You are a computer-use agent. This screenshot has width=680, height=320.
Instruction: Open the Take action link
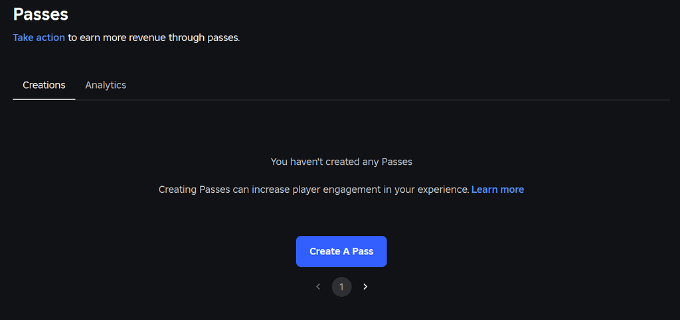pyautogui.click(x=39, y=38)
